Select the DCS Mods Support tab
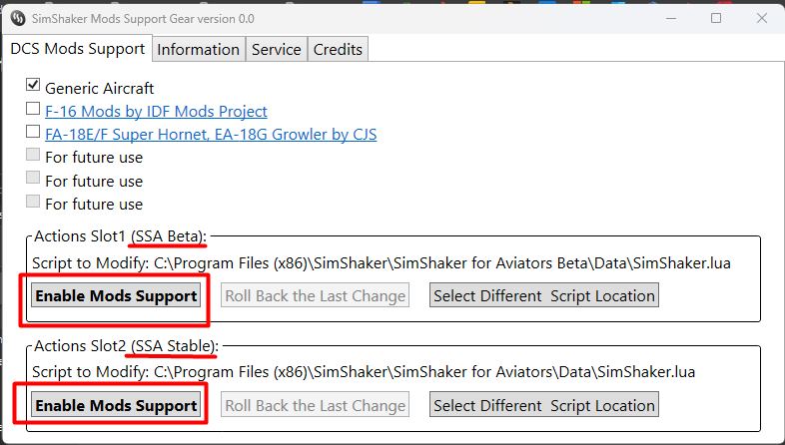This screenshot has width=785, height=445. tap(78, 49)
